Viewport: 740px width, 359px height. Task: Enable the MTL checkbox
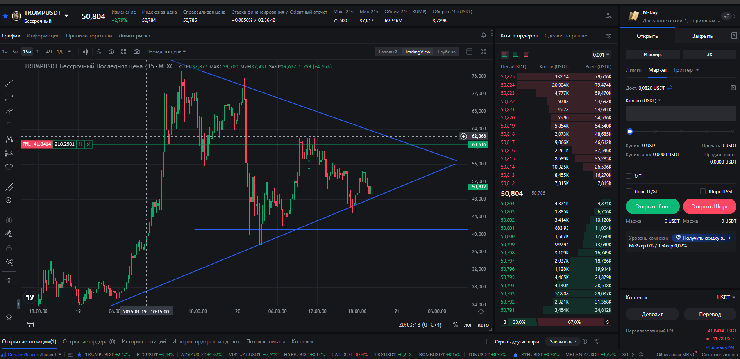pos(629,176)
